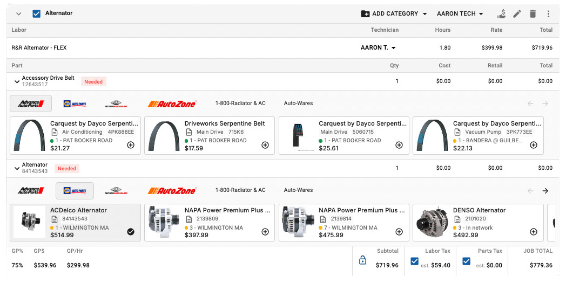Click the $399.98 labor rate value

coord(491,47)
